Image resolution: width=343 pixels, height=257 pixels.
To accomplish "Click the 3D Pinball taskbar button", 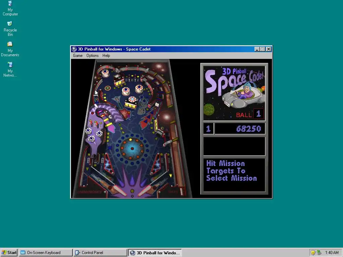I will click(x=155, y=253).
